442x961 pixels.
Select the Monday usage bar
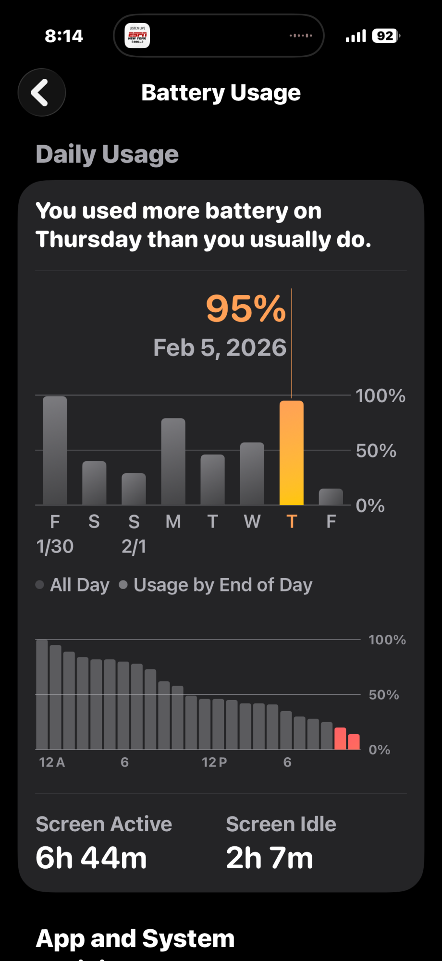(x=173, y=461)
